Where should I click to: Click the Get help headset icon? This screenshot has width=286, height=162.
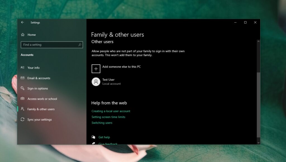click(93, 137)
